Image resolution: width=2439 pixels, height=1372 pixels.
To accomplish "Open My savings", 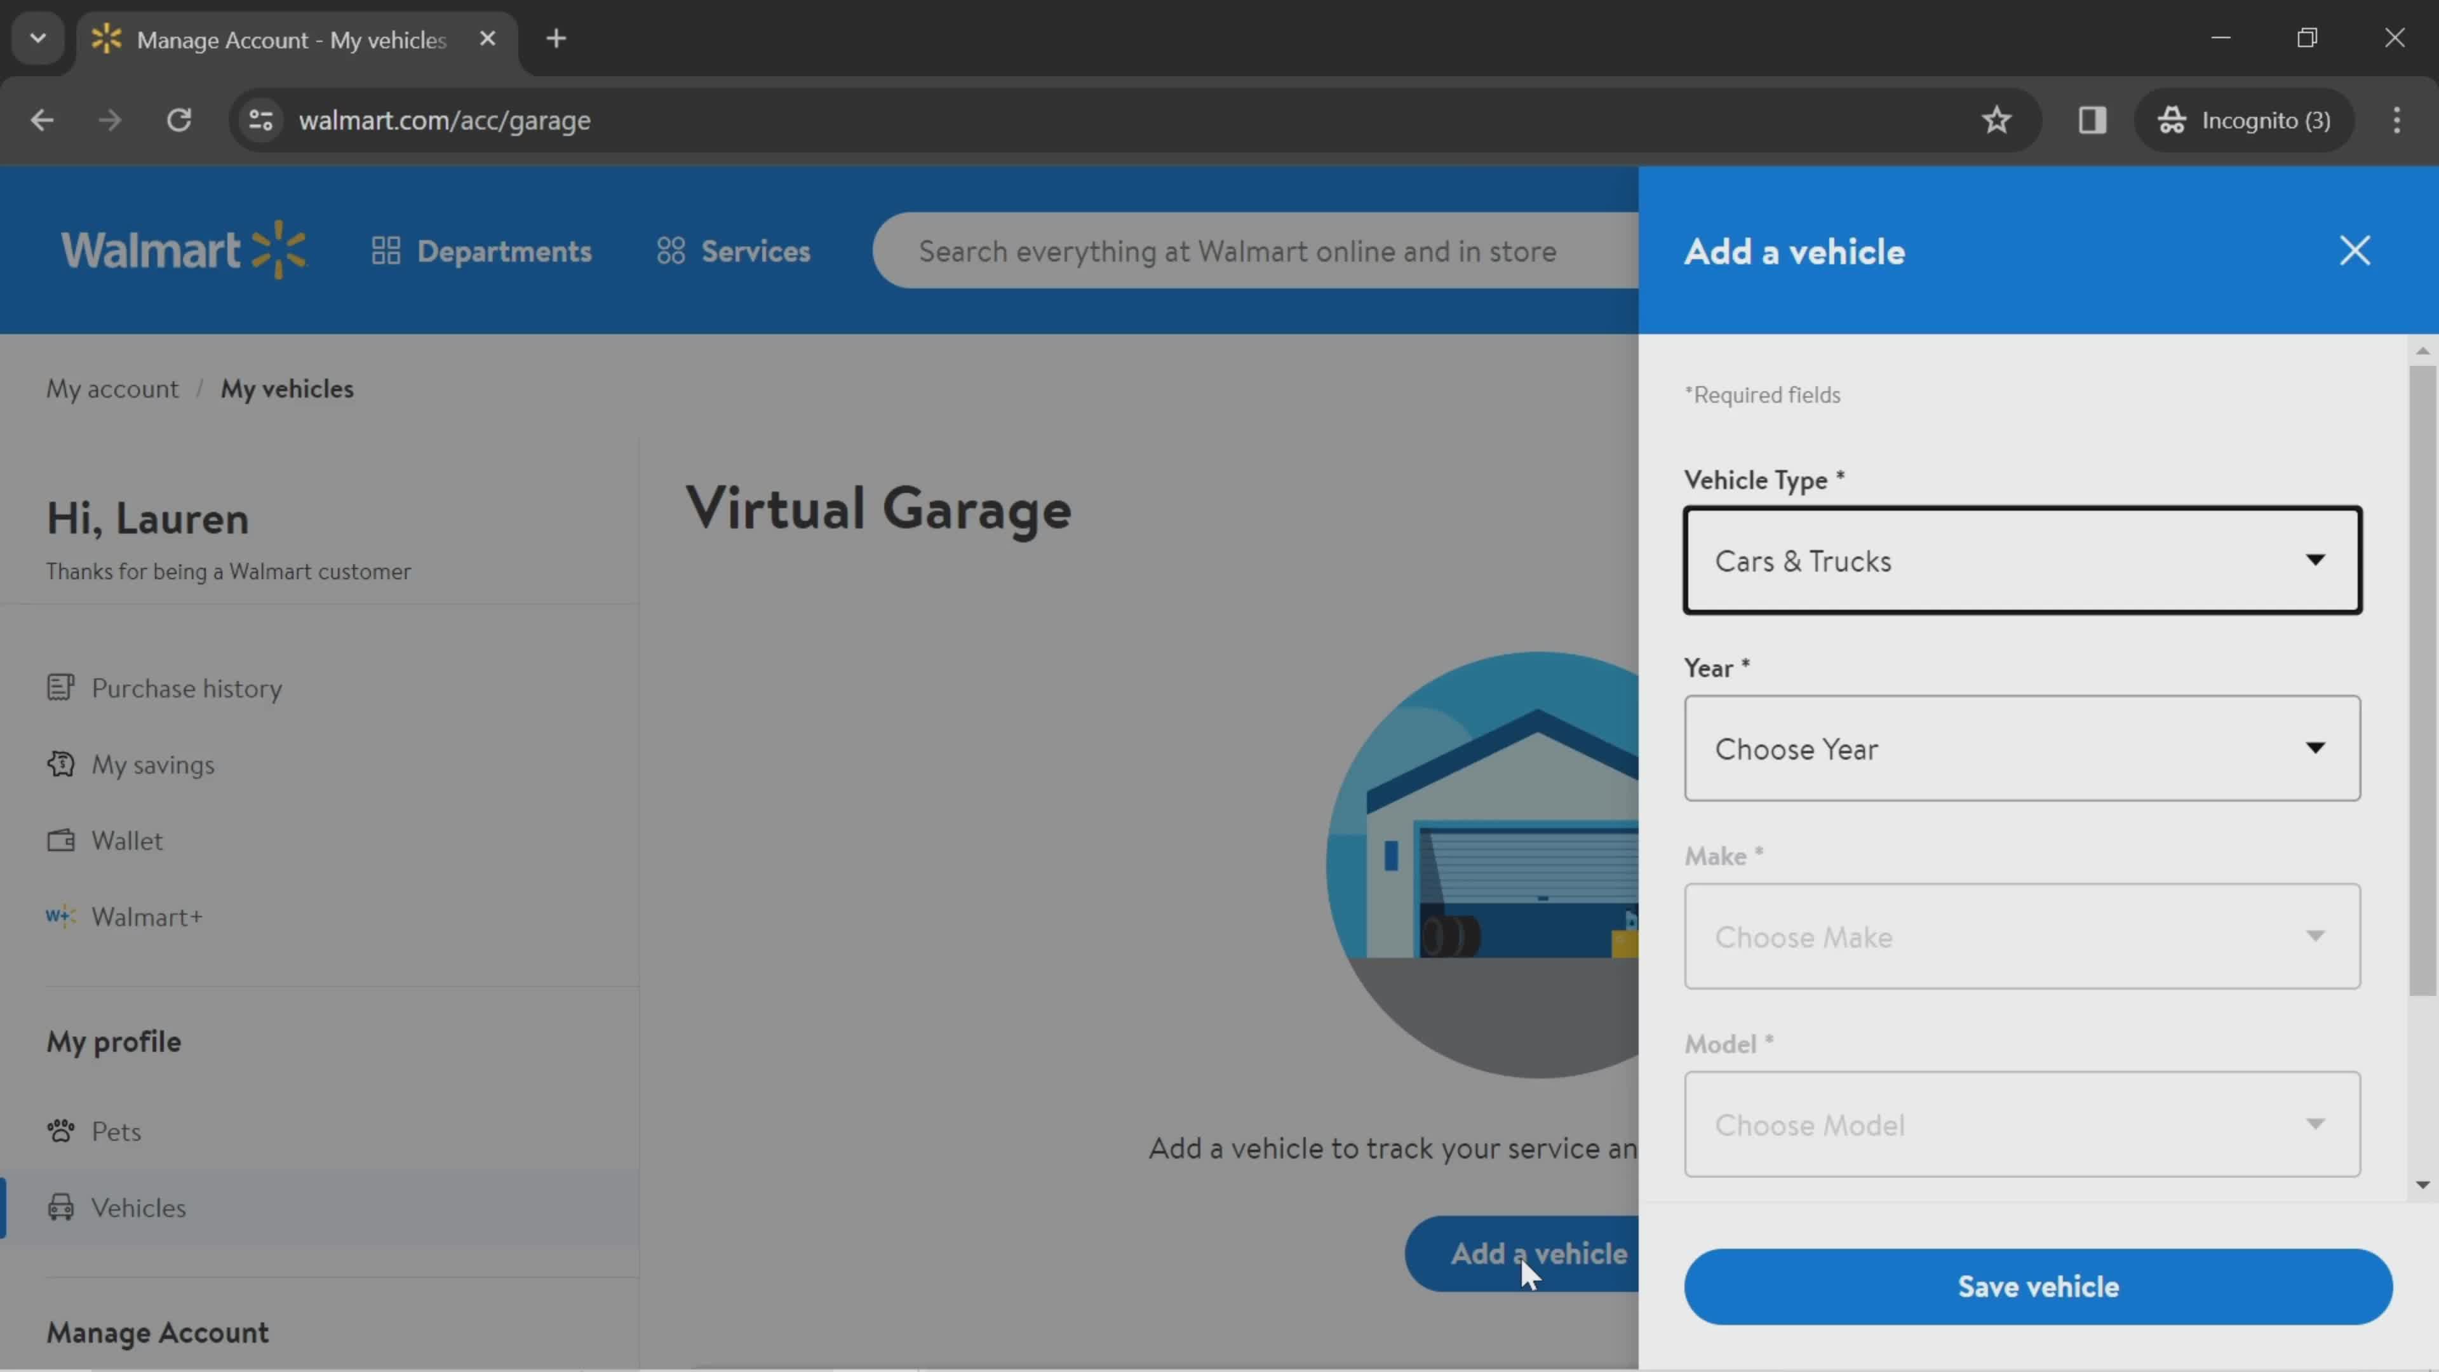I will point(152,764).
